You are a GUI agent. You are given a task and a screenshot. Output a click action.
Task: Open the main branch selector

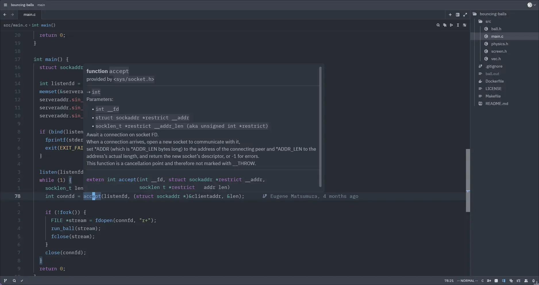pos(41,5)
